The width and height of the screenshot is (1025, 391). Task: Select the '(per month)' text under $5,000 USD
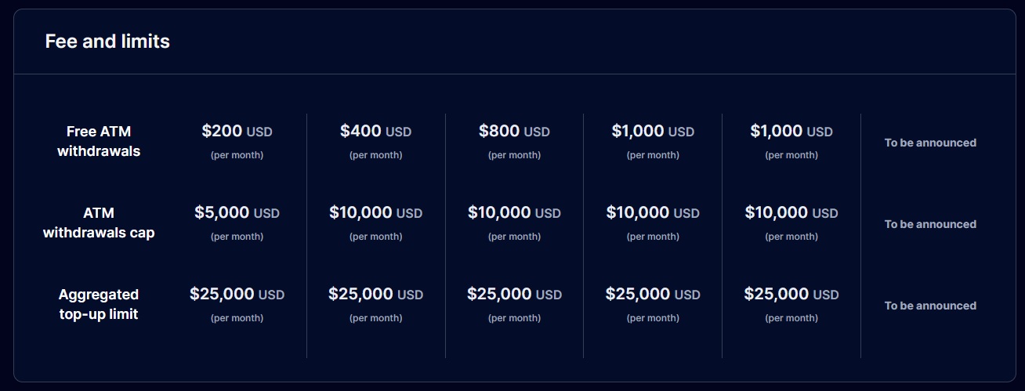tap(237, 237)
